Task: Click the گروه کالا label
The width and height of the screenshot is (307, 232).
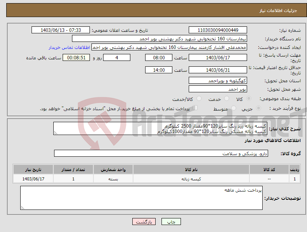Action: [291, 154]
